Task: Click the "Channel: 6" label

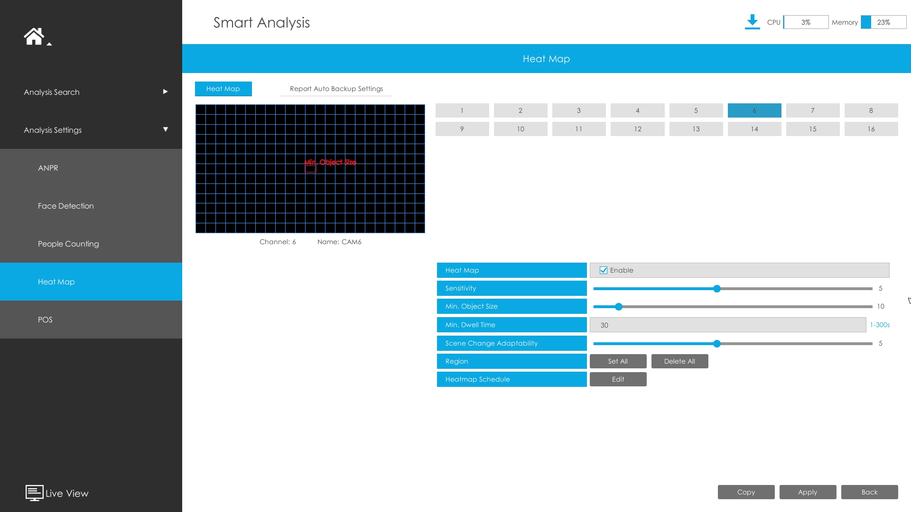Action: [x=278, y=242]
